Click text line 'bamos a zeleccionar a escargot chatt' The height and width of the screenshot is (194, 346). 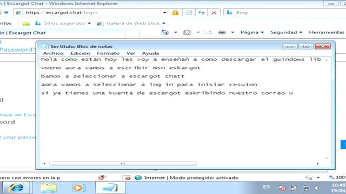pyautogui.click(x=112, y=76)
